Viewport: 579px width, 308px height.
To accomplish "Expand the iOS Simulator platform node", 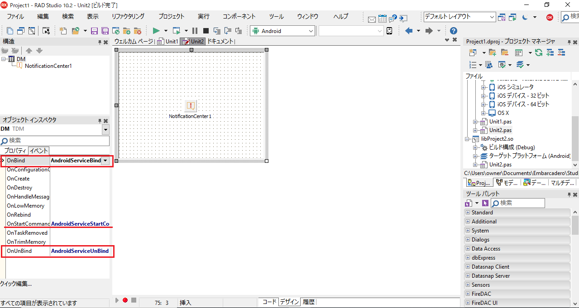I will click(x=483, y=87).
